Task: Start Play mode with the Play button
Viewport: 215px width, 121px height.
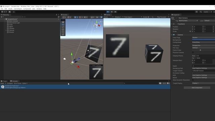Action: coord(108,12)
